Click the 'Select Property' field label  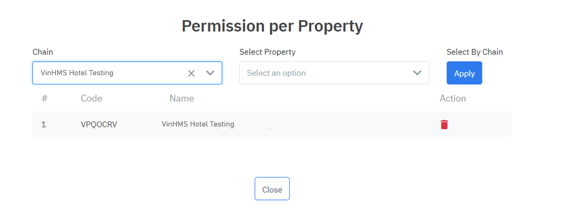point(268,52)
